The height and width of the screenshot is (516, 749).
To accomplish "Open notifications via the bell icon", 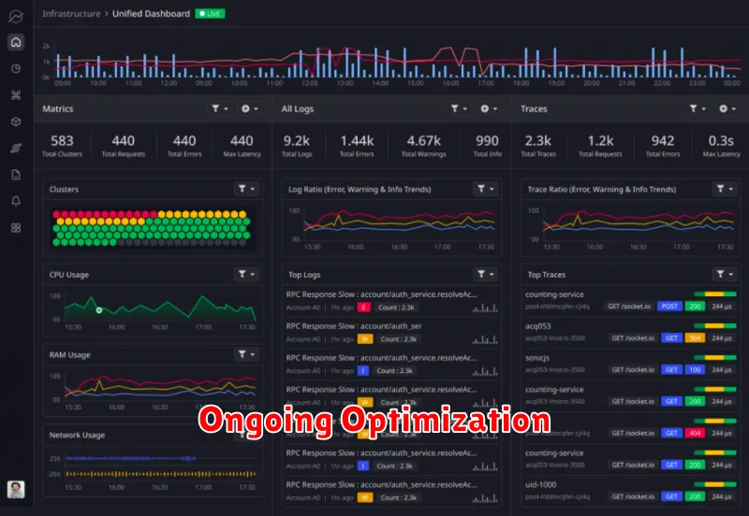I will 15,201.
